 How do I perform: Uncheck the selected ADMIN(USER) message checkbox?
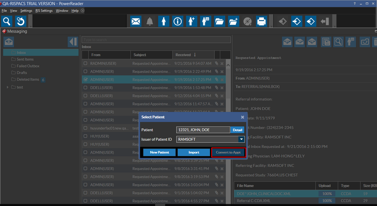(85, 79)
